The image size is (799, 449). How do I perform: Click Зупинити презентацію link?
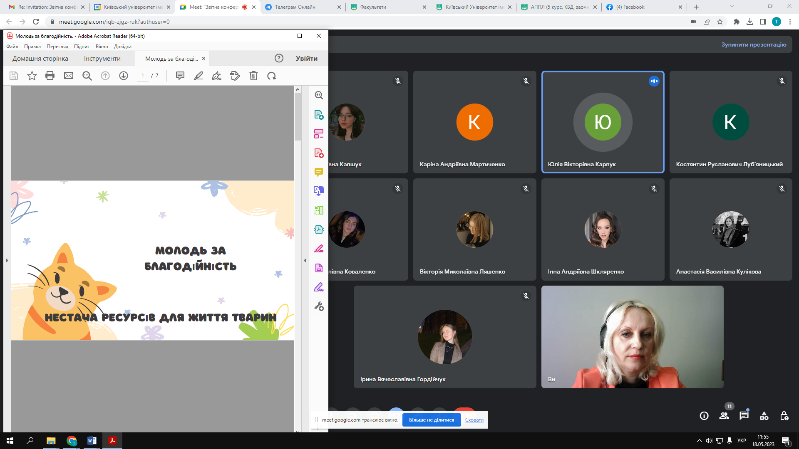coord(754,44)
